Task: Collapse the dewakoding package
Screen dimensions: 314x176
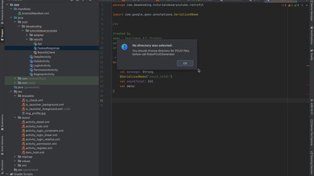Action: click(19, 26)
